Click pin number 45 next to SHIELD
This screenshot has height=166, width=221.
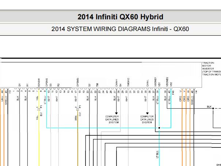click(x=6, y=92)
